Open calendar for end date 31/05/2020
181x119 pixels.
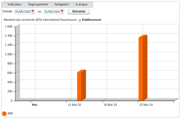(x=62, y=12)
